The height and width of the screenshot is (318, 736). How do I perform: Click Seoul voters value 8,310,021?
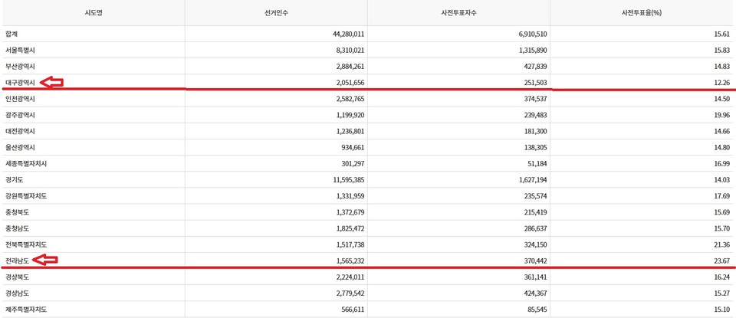tap(350, 50)
